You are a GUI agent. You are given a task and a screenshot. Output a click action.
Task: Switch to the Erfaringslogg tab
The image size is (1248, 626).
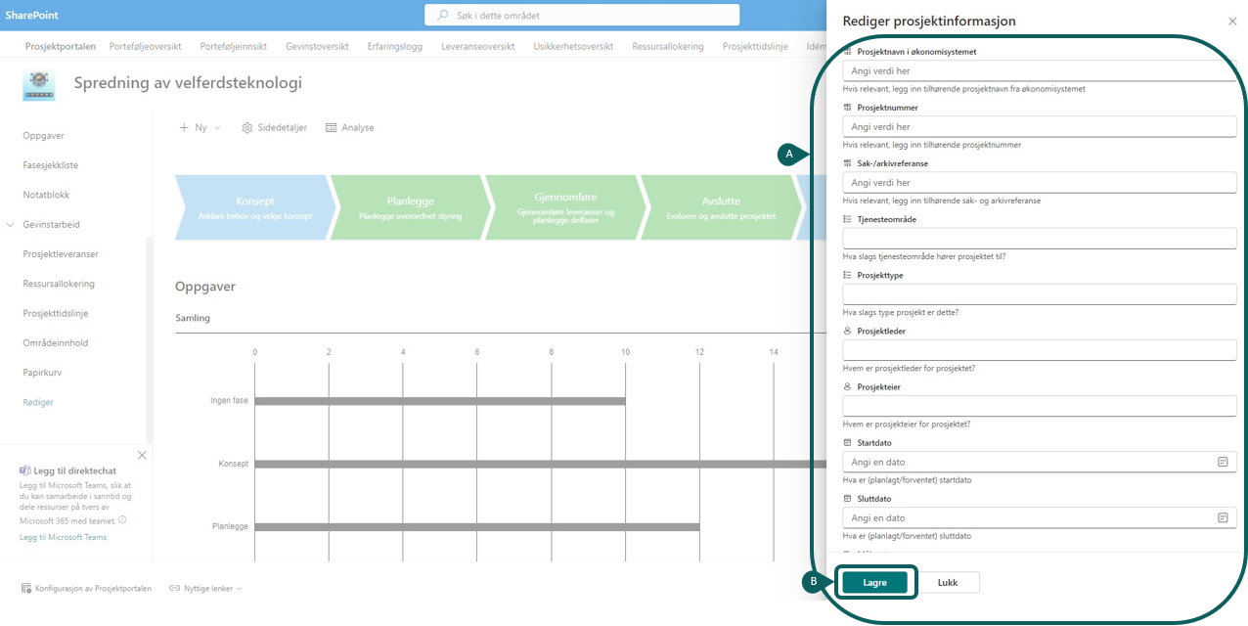[395, 46]
